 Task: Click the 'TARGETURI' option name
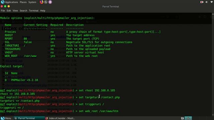12,46
